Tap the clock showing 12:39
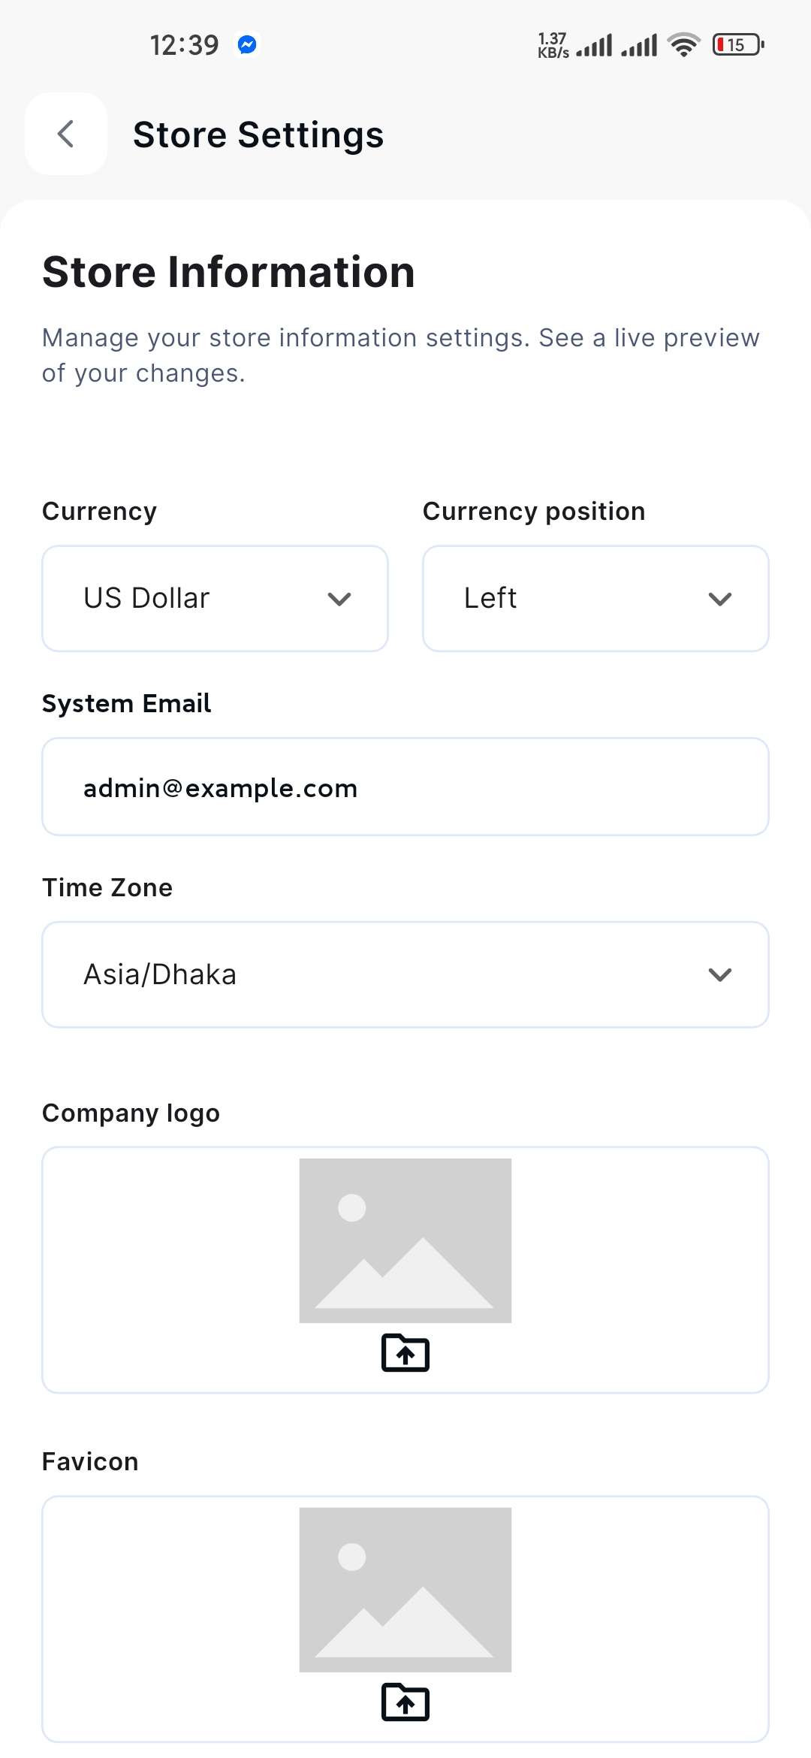 pyautogui.click(x=184, y=45)
